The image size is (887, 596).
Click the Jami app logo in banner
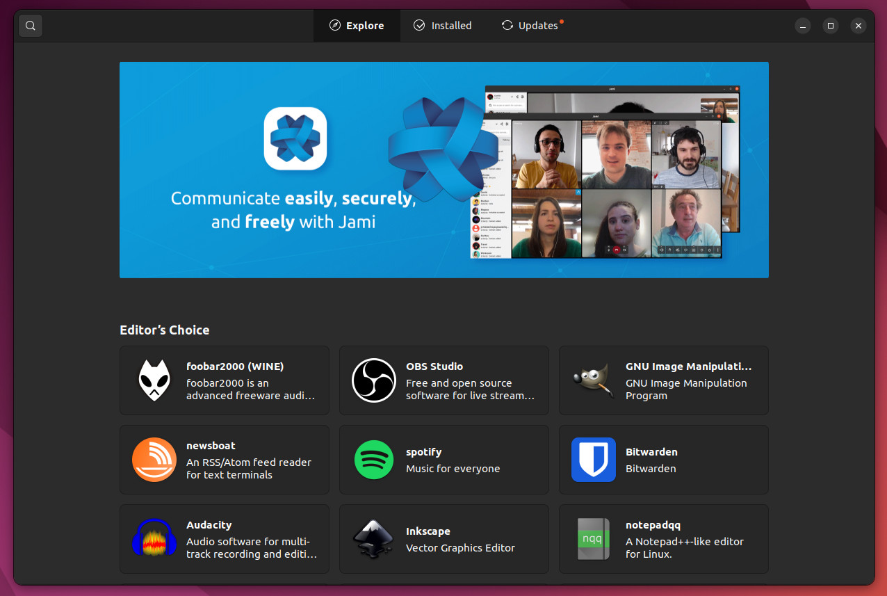(295, 138)
